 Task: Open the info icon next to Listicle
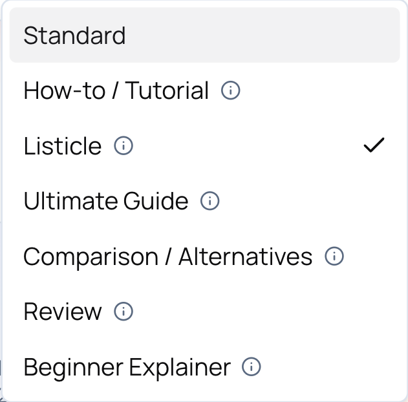[x=123, y=147]
